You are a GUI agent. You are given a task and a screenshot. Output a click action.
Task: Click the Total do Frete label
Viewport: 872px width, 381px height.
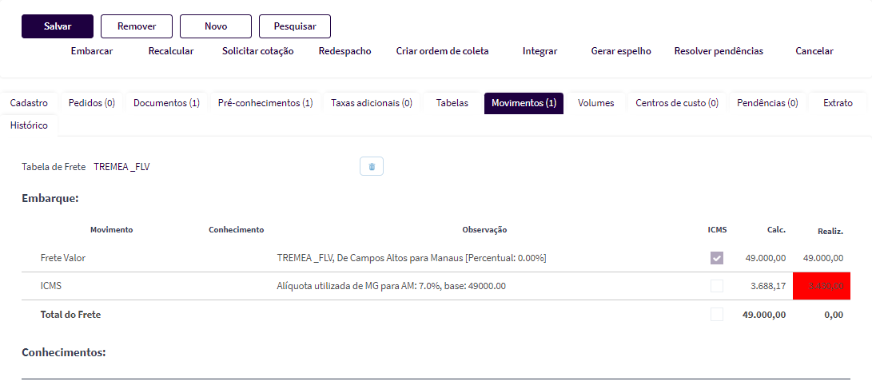point(70,315)
